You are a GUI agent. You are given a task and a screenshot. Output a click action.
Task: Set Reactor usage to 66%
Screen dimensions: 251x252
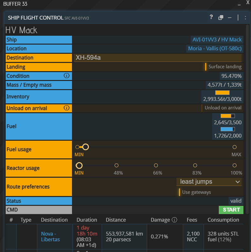point(156,165)
